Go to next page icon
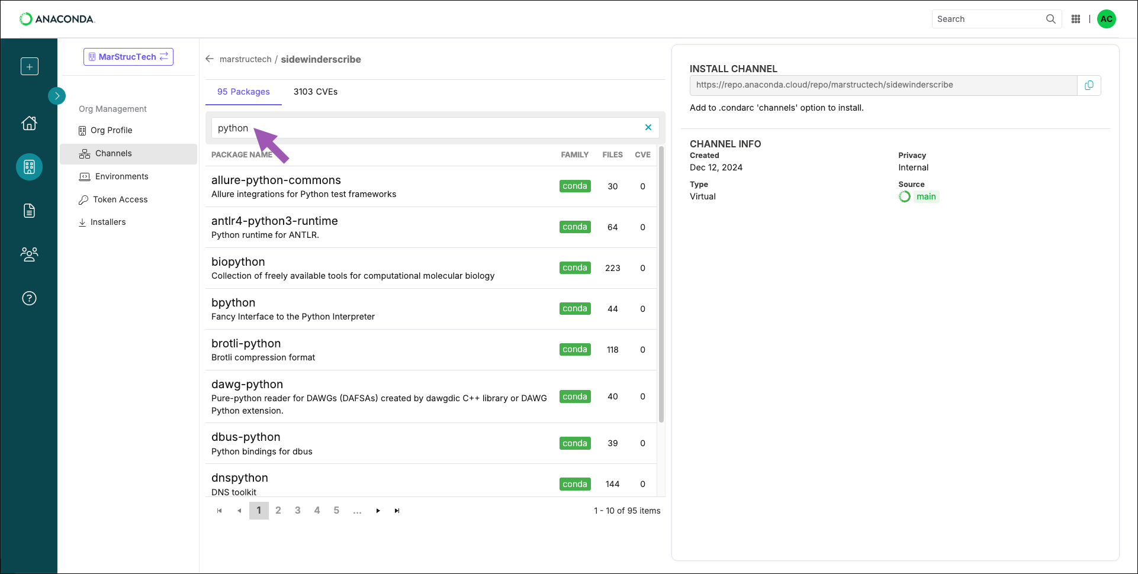 [x=378, y=511]
